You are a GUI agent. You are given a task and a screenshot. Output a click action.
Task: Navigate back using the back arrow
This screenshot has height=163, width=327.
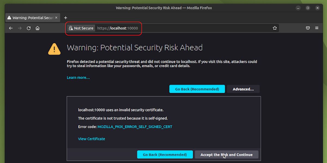click(11, 28)
